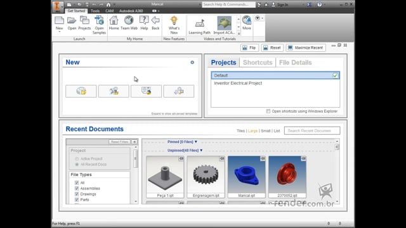Pin the Mancal.ipt thumbnail

pyautogui.click(x=263, y=158)
